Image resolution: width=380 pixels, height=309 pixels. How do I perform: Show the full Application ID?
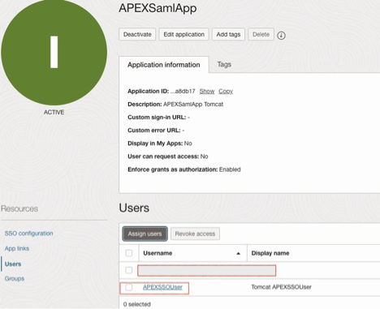(207, 92)
